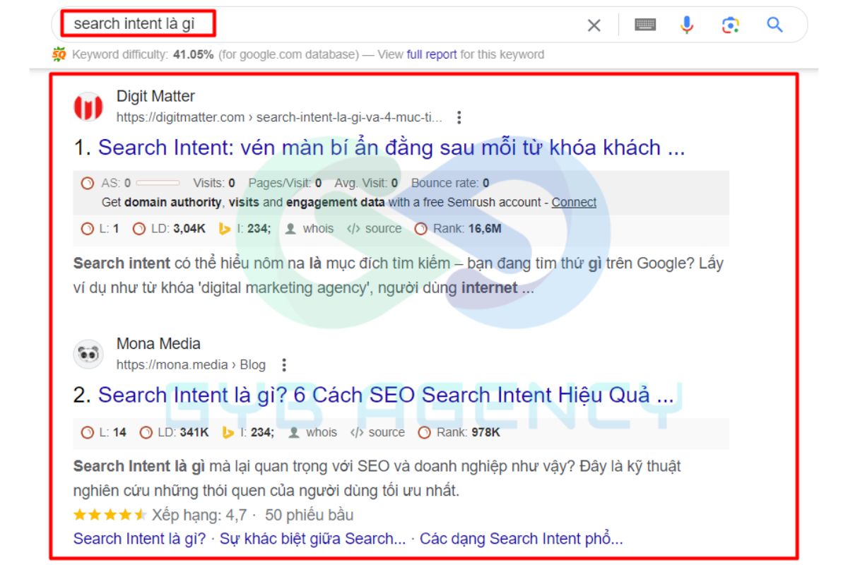848x565 pixels.
Task: Open the on-screen keyboard icon
Action: pos(644,25)
